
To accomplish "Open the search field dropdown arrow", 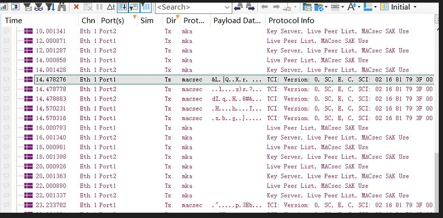I will [228, 7].
